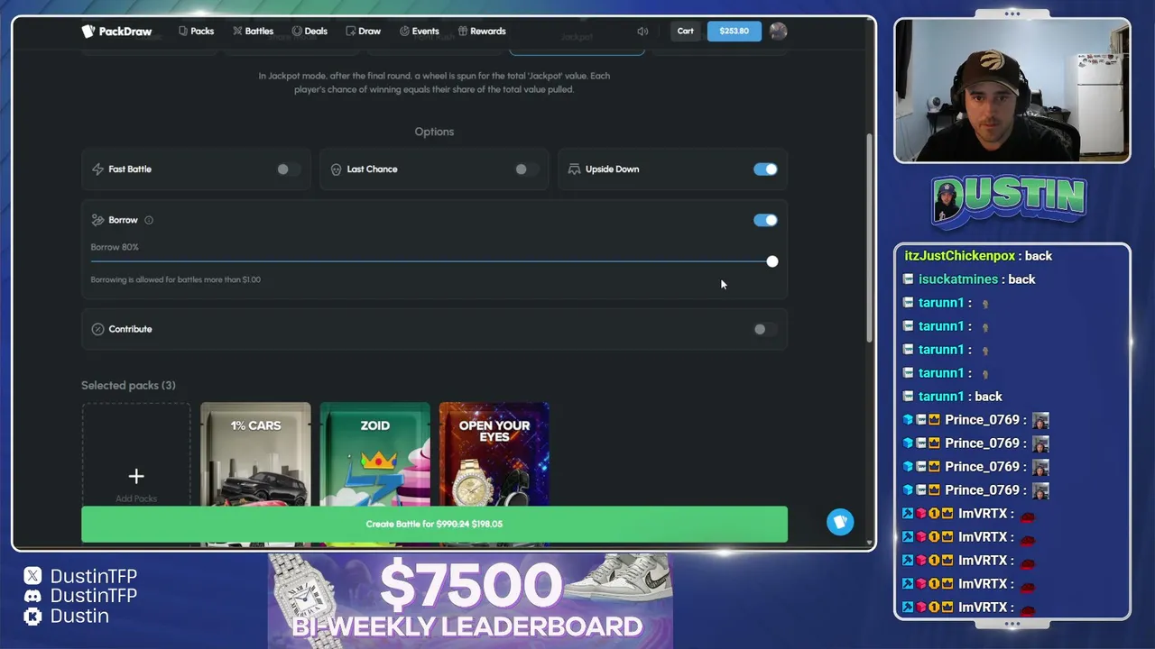Image resolution: width=1155 pixels, height=649 pixels.
Task: Enable the Contribute toggle
Action: pos(765,329)
